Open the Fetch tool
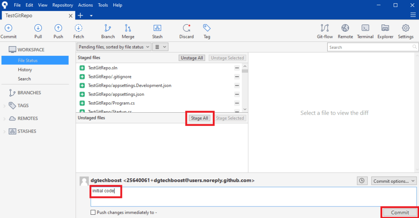This screenshot has height=218, width=419. (x=79, y=28)
